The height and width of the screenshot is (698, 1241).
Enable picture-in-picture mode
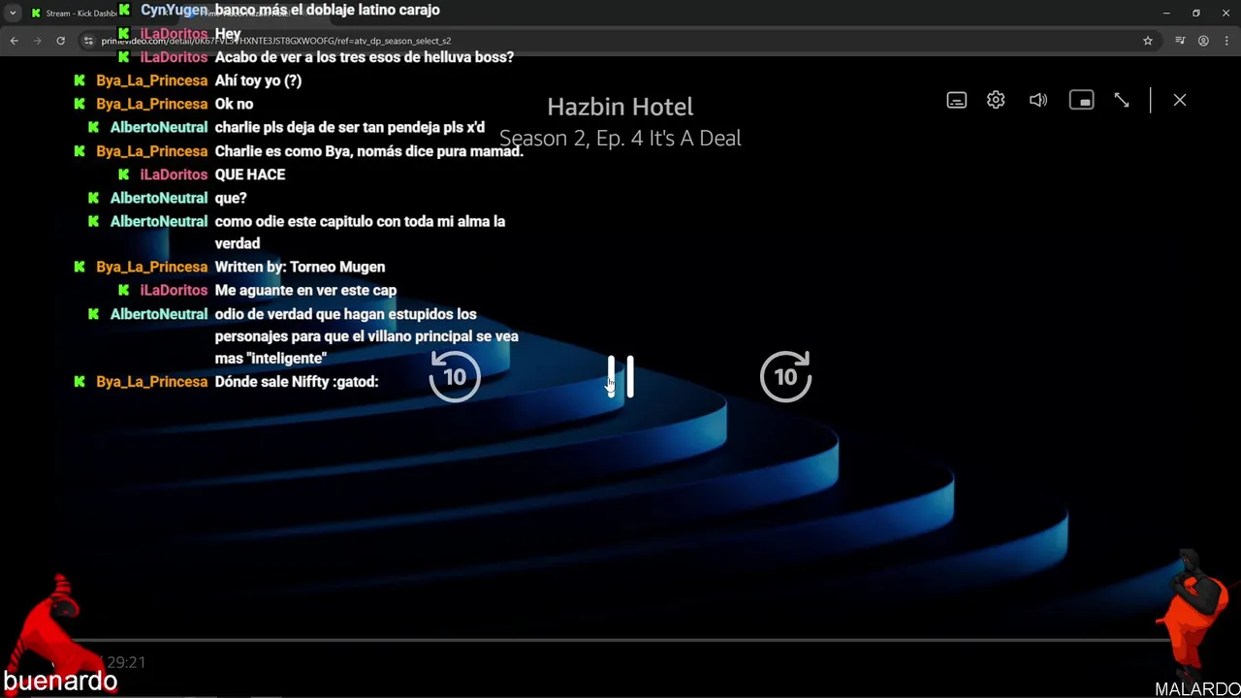[x=1081, y=100]
